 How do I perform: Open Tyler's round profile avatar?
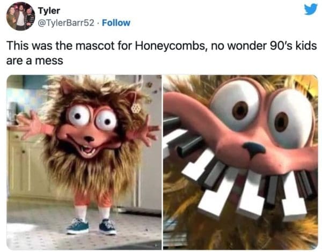pos(20,17)
